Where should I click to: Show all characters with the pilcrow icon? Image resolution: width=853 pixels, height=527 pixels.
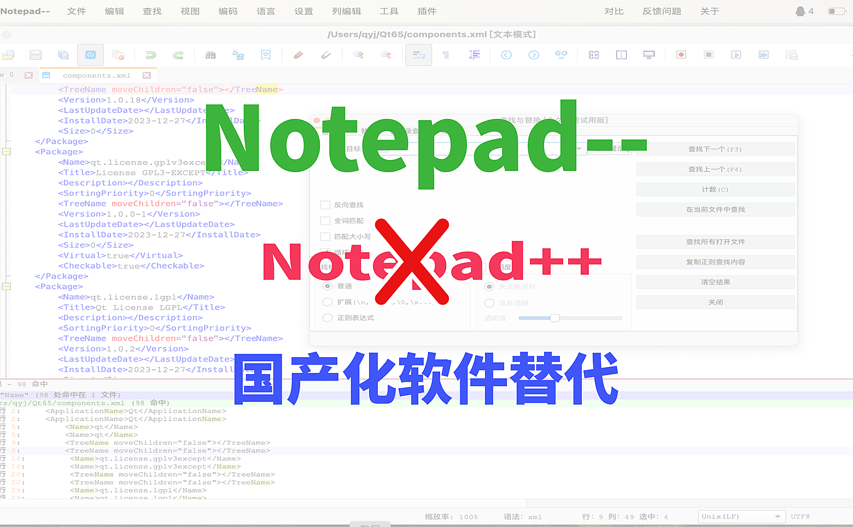pyautogui.click(x=446, y=55)
